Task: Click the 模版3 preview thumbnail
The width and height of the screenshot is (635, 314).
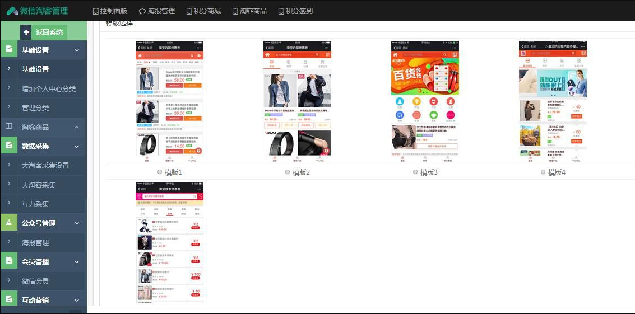Action: [425, 102]
